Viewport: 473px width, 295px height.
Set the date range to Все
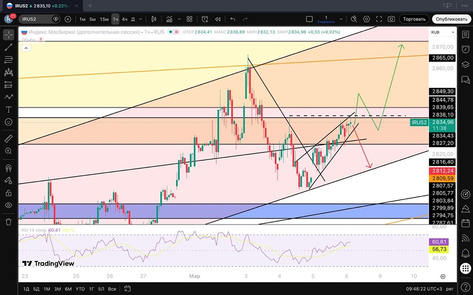coord(112,289)
